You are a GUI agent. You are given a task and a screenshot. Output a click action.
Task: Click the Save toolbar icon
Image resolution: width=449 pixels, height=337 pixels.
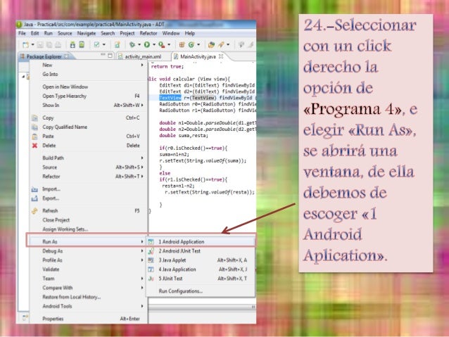pos(40,44)
